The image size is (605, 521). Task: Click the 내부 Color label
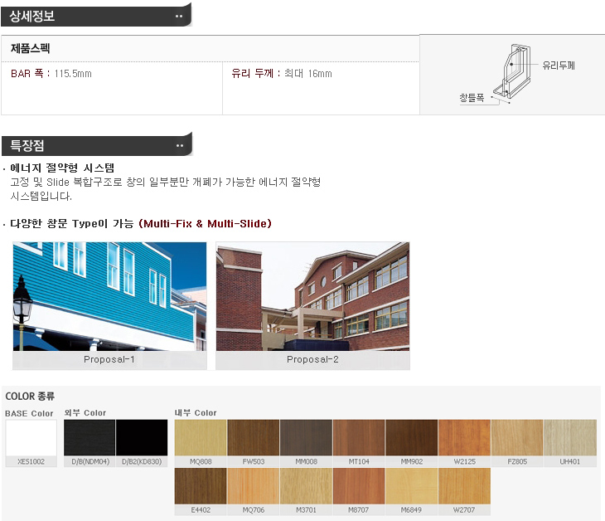coord(196,413)
